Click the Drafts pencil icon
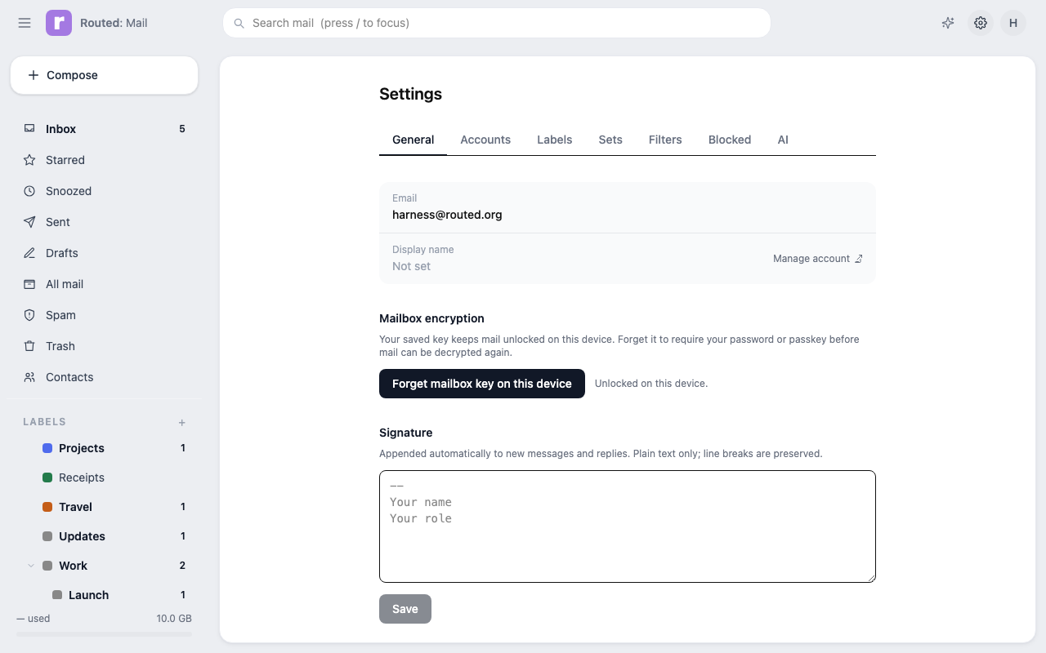Viewport: 1046px width, 653px height. (x=29, y=253)
